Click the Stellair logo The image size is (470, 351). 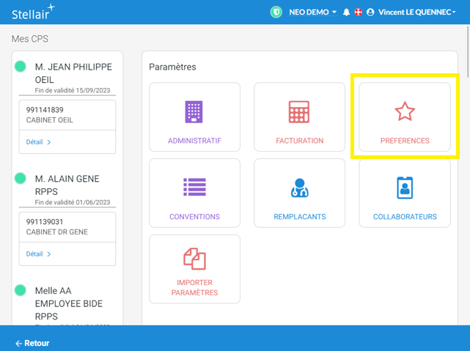tap(32, 12)
